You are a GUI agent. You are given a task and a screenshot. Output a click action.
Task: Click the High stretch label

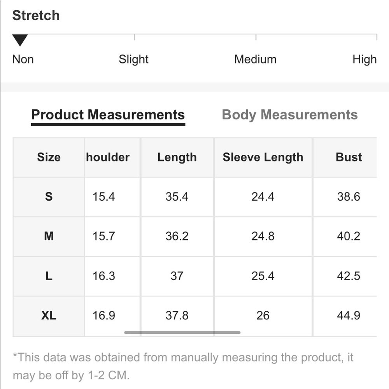[x=364, y=60]
